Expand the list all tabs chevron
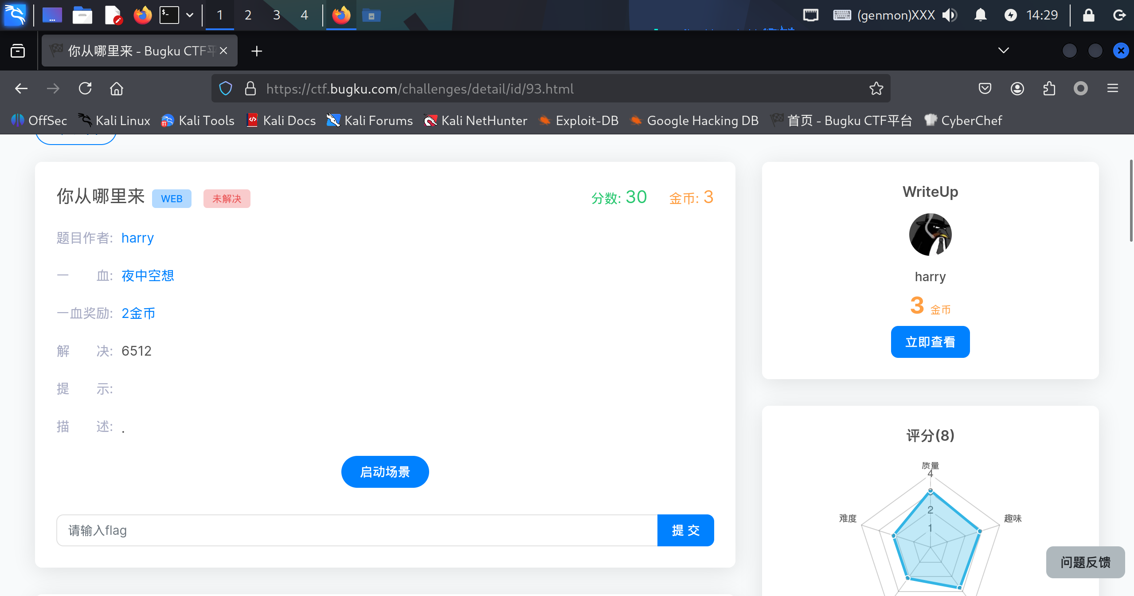This screenshot has width=1134, height=596. tap(1003, 51)
